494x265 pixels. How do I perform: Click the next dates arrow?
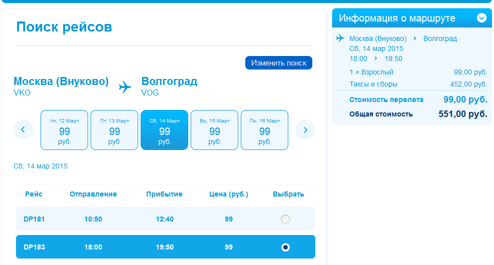[305, 130]
